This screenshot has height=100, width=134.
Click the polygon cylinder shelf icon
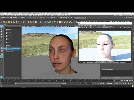[x=9, y=22]
